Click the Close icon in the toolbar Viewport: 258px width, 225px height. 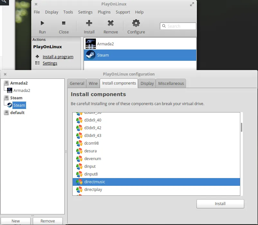click(63, 23)
